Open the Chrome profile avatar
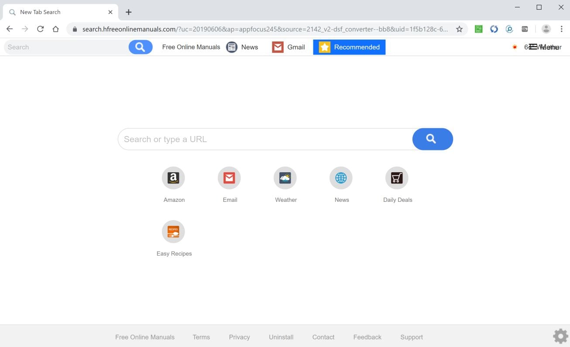 546,29
